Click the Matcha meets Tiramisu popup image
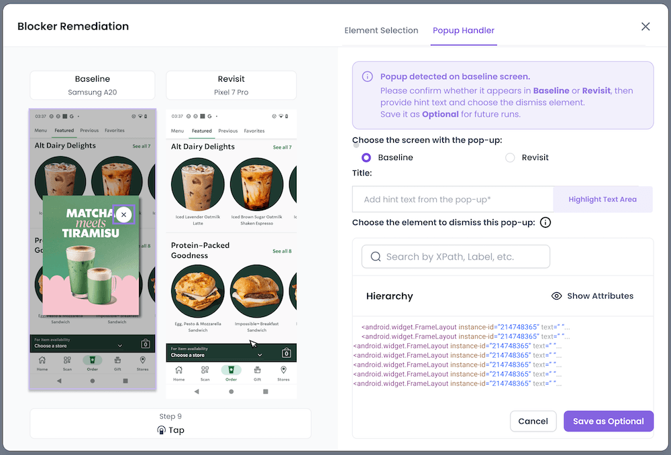671x455 pixels. click(91, 255)
